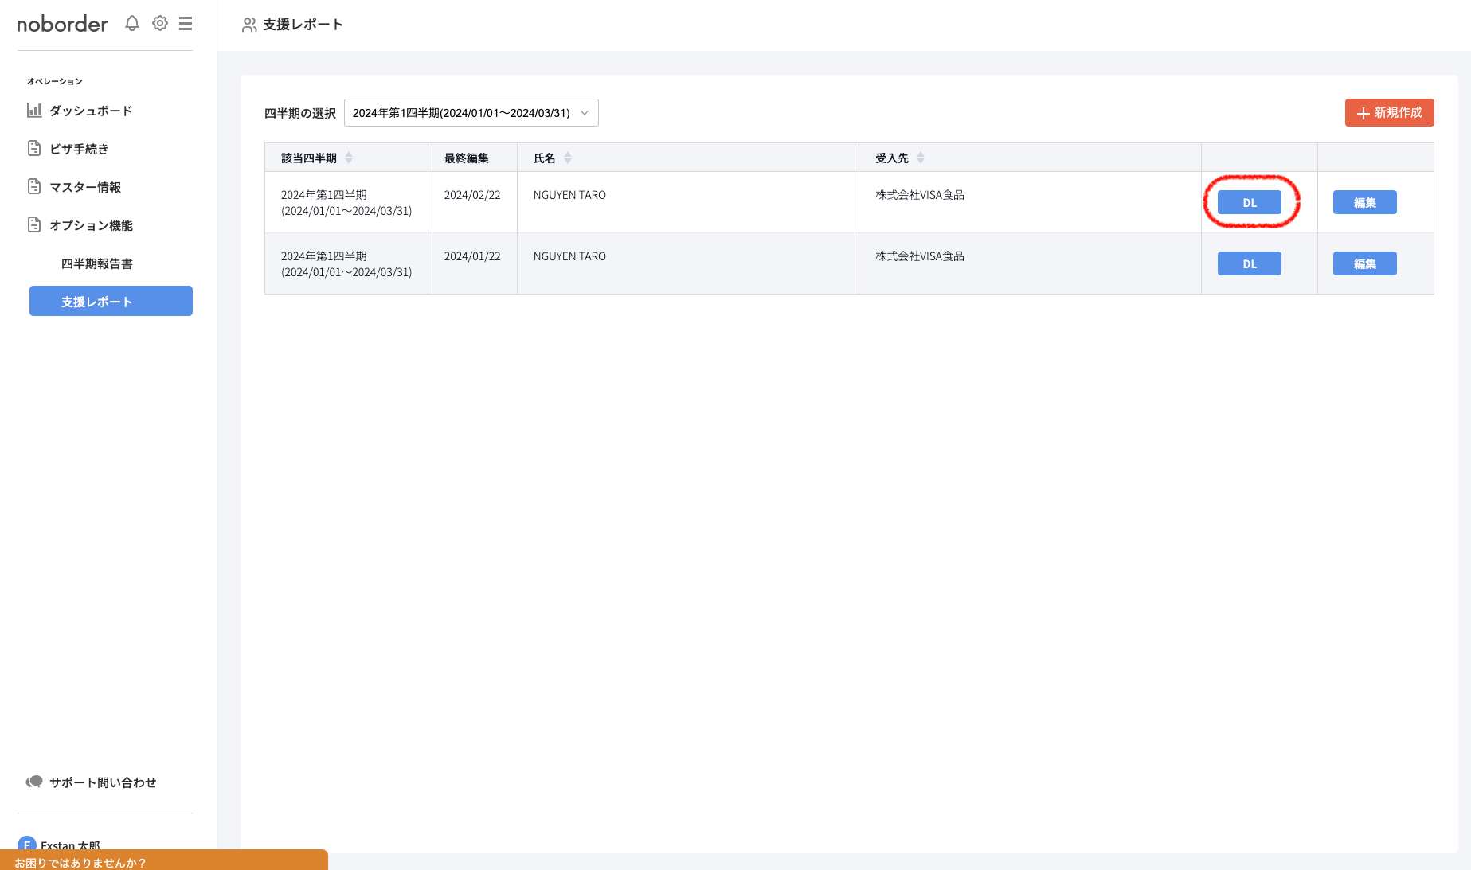
Task: Collapse sidebar with the hamburger menu icon
Action: 186,24
